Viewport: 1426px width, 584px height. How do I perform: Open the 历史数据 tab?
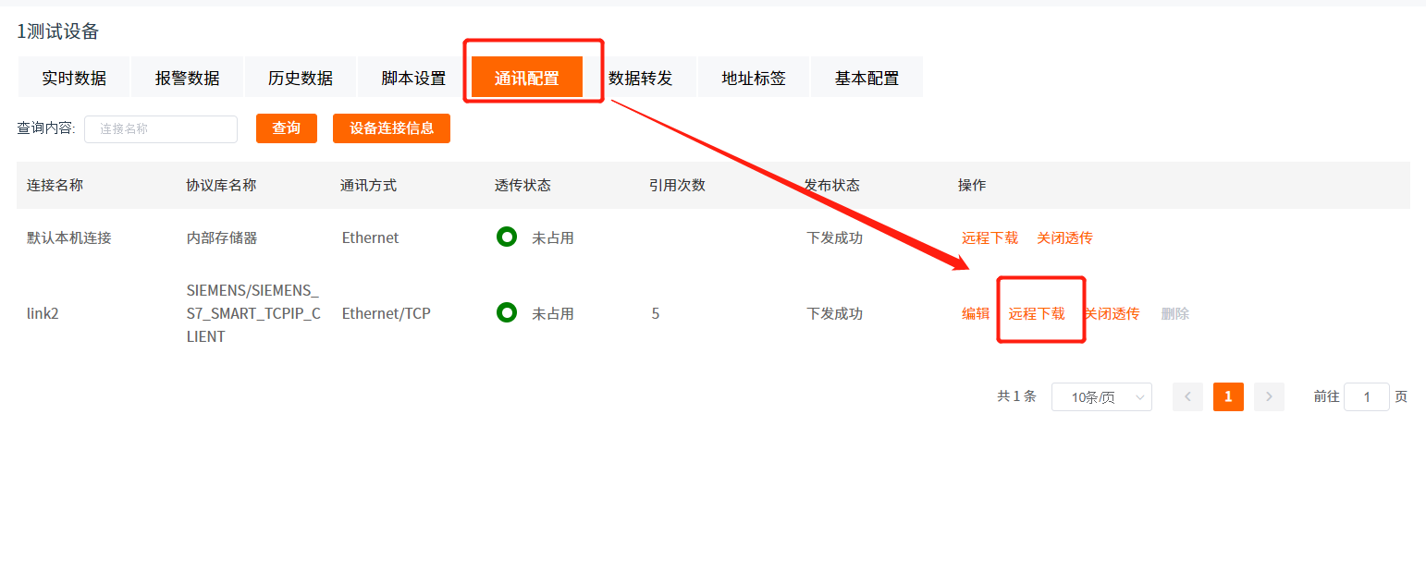pos(300,77)
